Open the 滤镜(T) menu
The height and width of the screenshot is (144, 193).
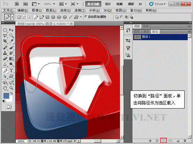click(80, 10)
